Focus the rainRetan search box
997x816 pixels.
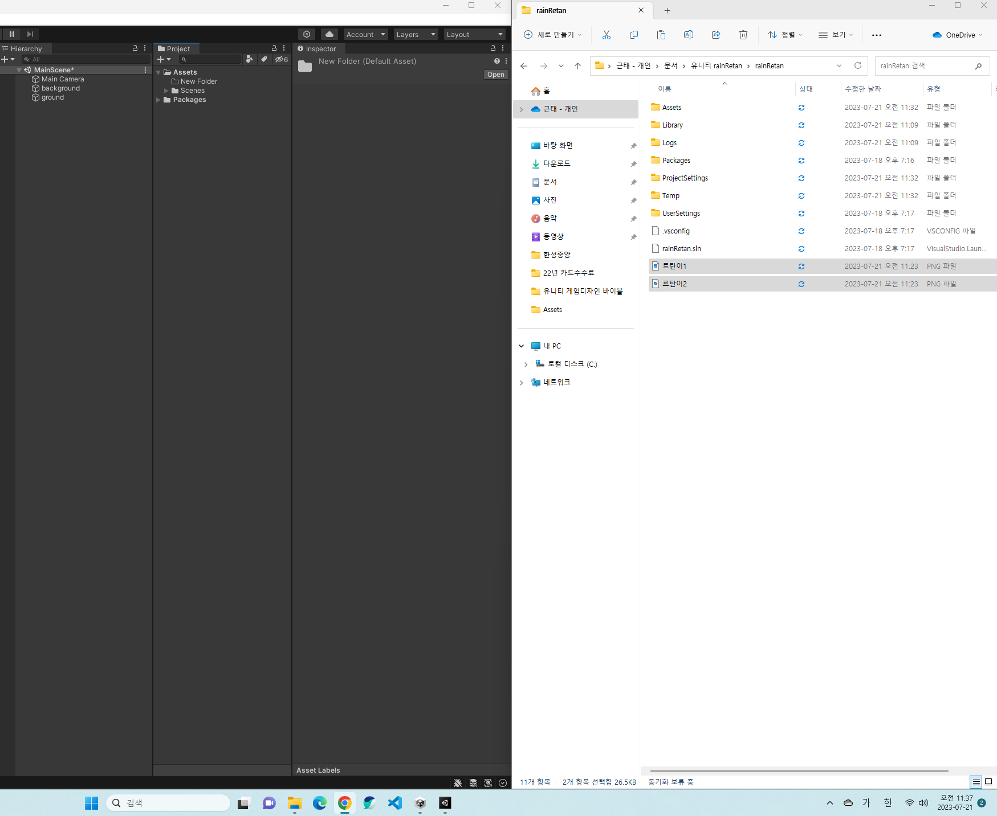click(x=932, y=66)
